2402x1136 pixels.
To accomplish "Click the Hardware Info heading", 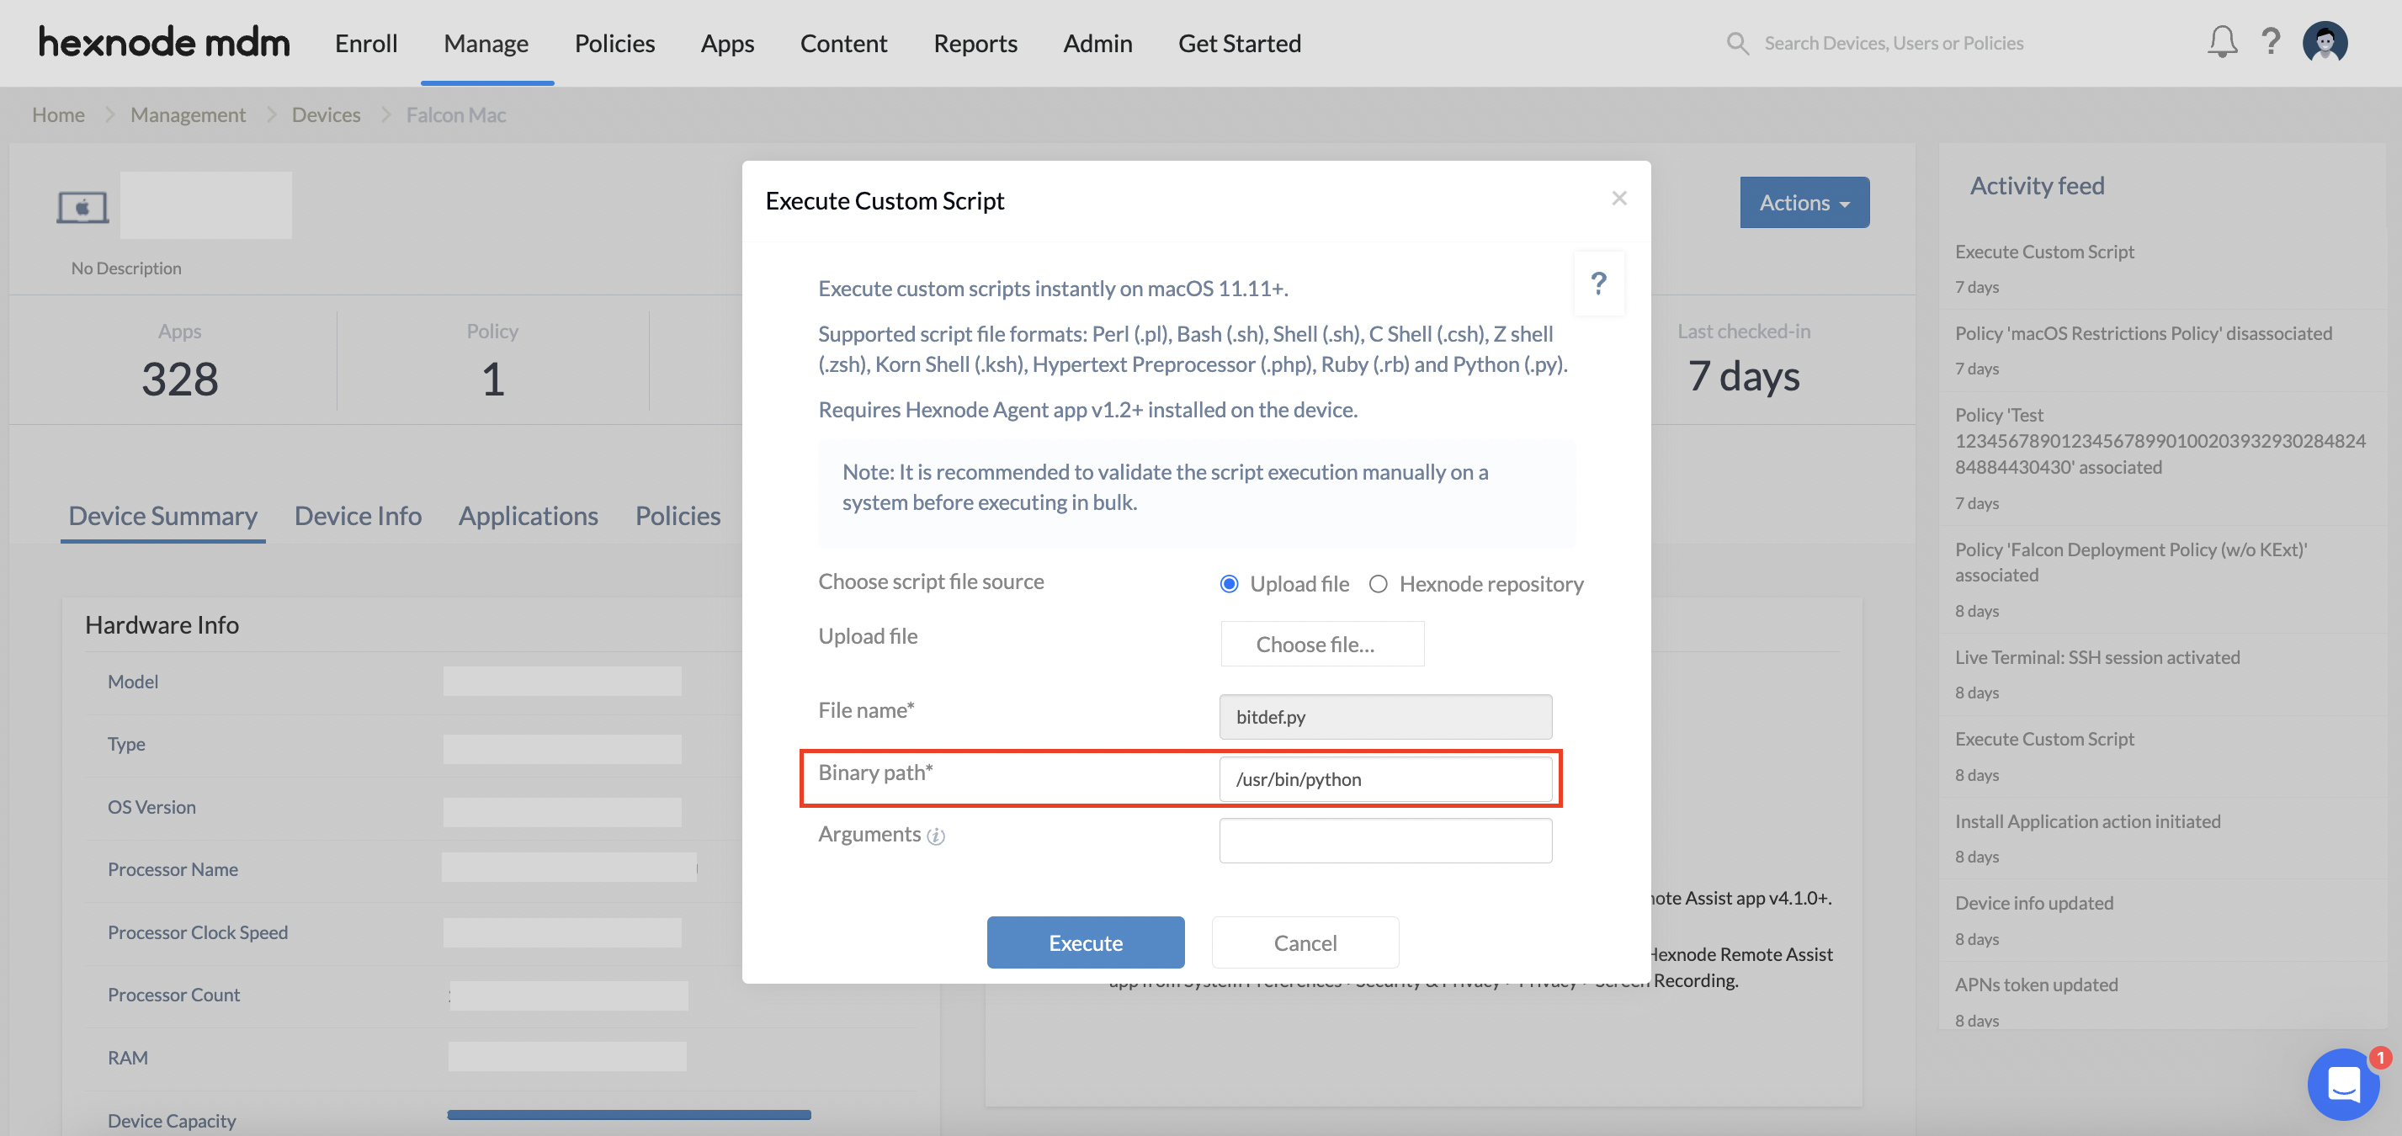I will (162, 624).
